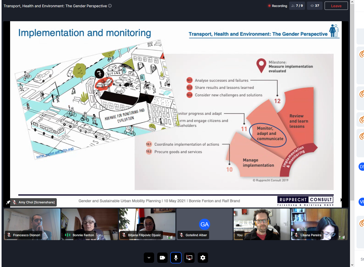364x267 pixels.
Task: Expand the chevron menu in the bottom toolbar
Action: pos(149,258)
